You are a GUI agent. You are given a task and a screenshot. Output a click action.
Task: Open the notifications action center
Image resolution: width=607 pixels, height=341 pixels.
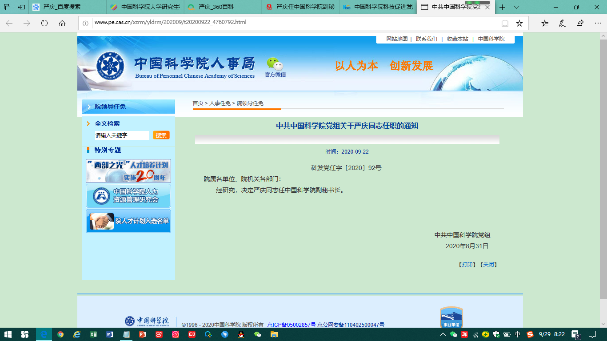coord(592,334)
